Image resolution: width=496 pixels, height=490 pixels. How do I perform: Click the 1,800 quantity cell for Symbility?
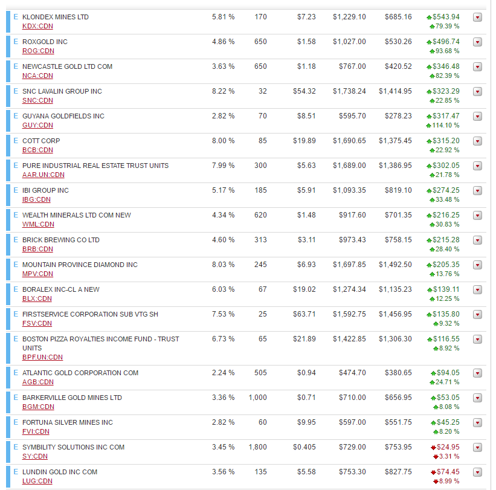[x=258, y=447]
